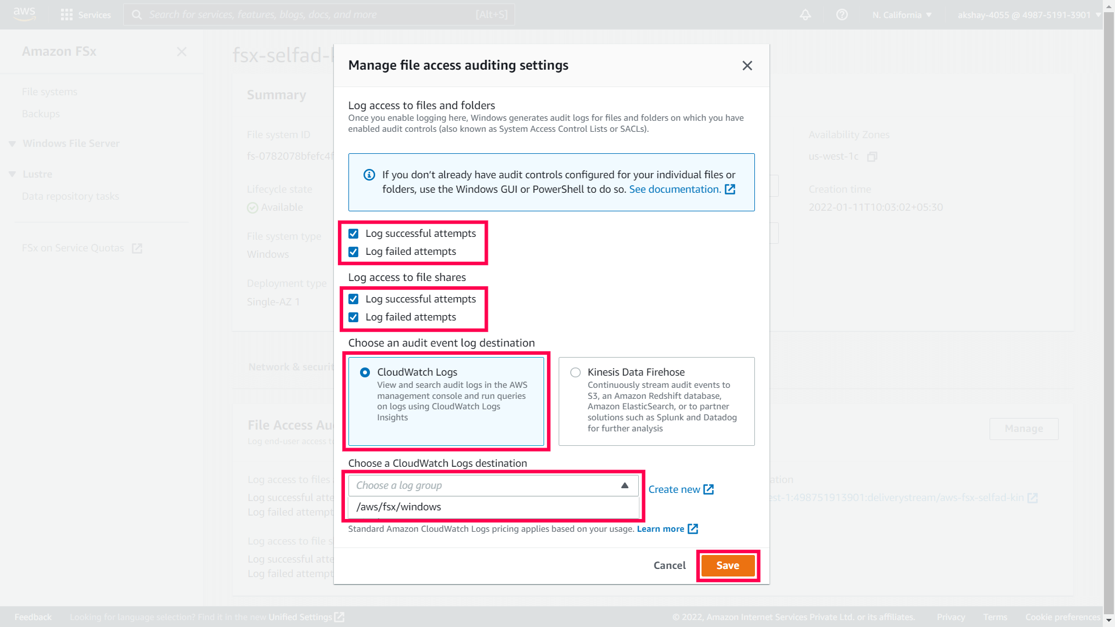Click the notifications bell icon
Image resolution: width=1115 pixels, height=627 pixels.
805,15
